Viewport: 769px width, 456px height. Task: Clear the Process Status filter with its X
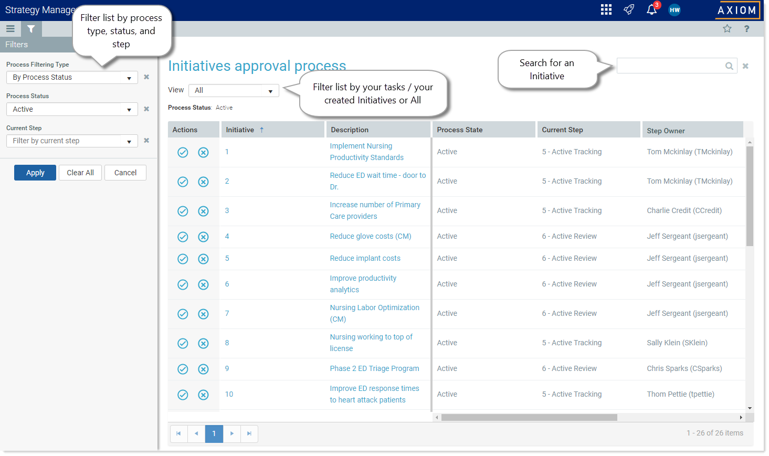click(146, 109)
